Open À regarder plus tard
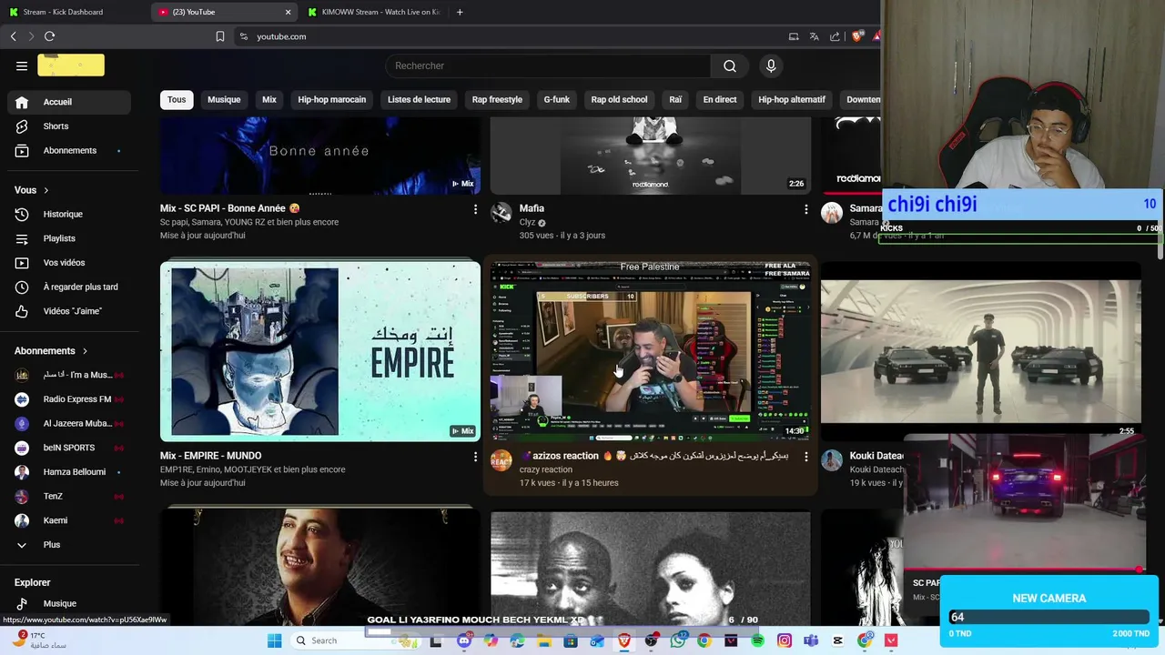This screenshot has width=1165, height=655. 69,287
